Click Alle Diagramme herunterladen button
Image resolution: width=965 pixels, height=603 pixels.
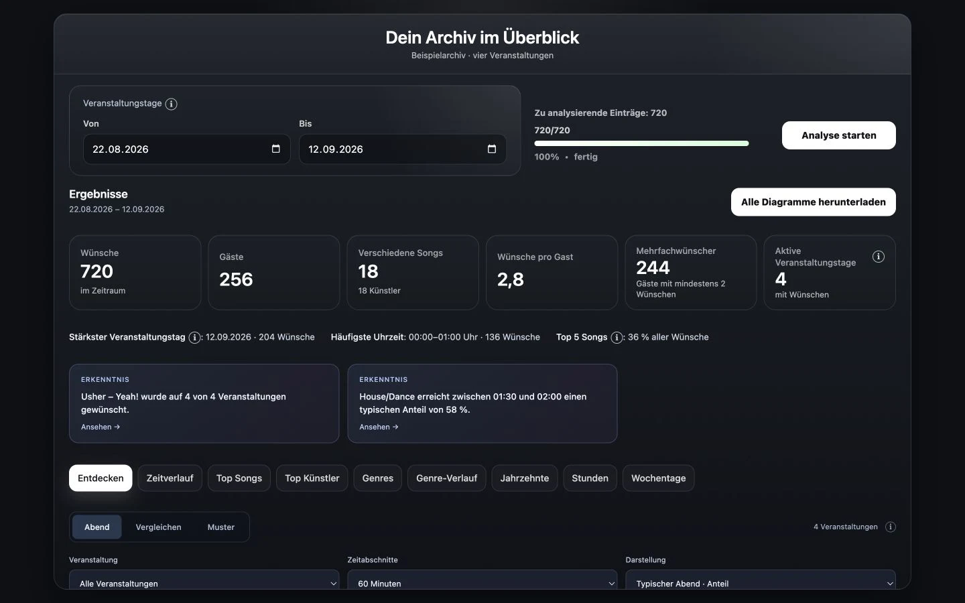tap(814, 202)
